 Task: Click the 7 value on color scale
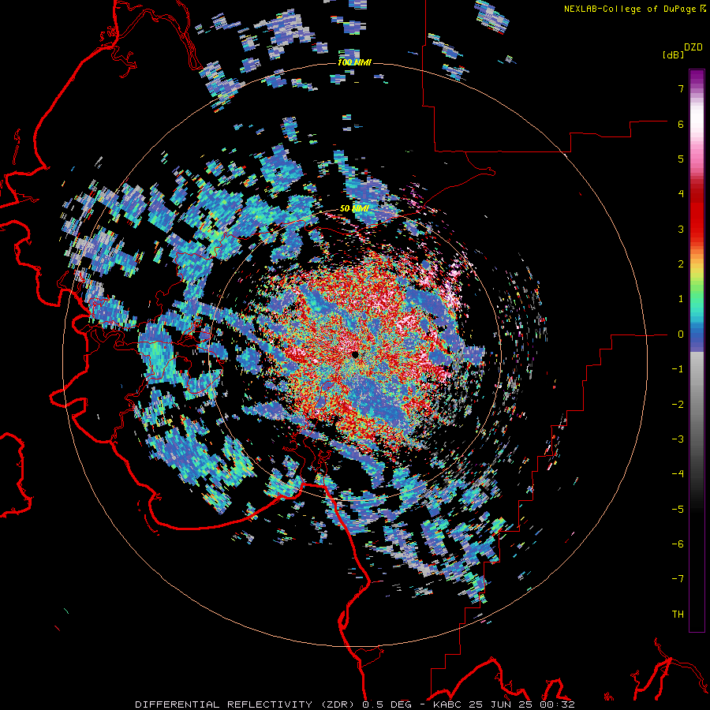(x=681, y=88)
